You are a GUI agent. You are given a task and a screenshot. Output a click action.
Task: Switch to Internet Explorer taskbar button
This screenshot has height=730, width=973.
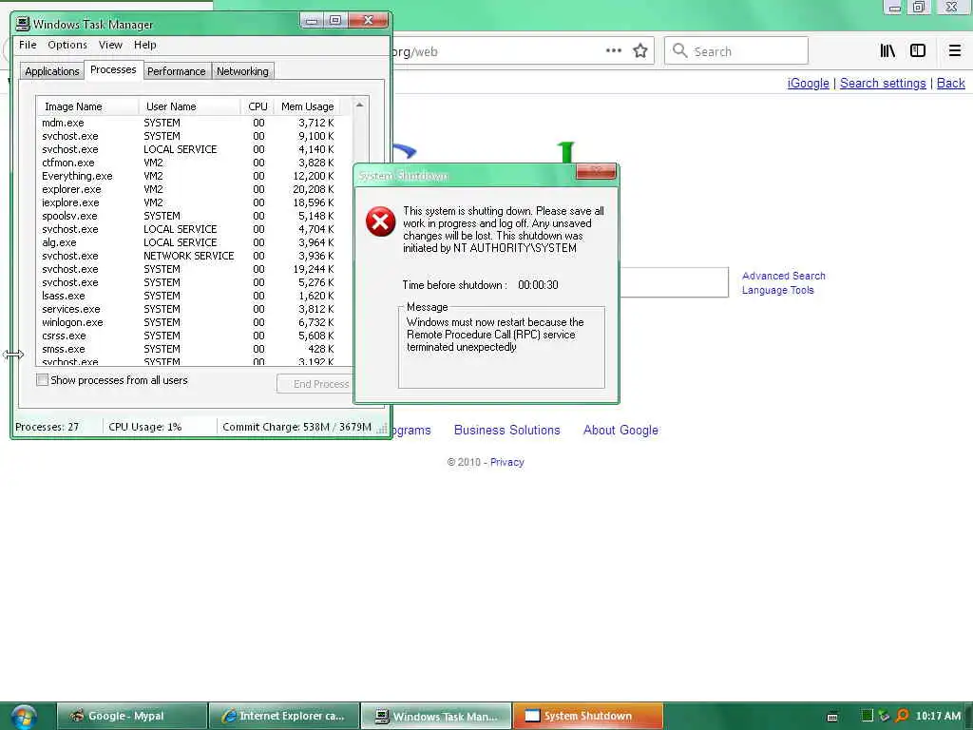(284, 716)
